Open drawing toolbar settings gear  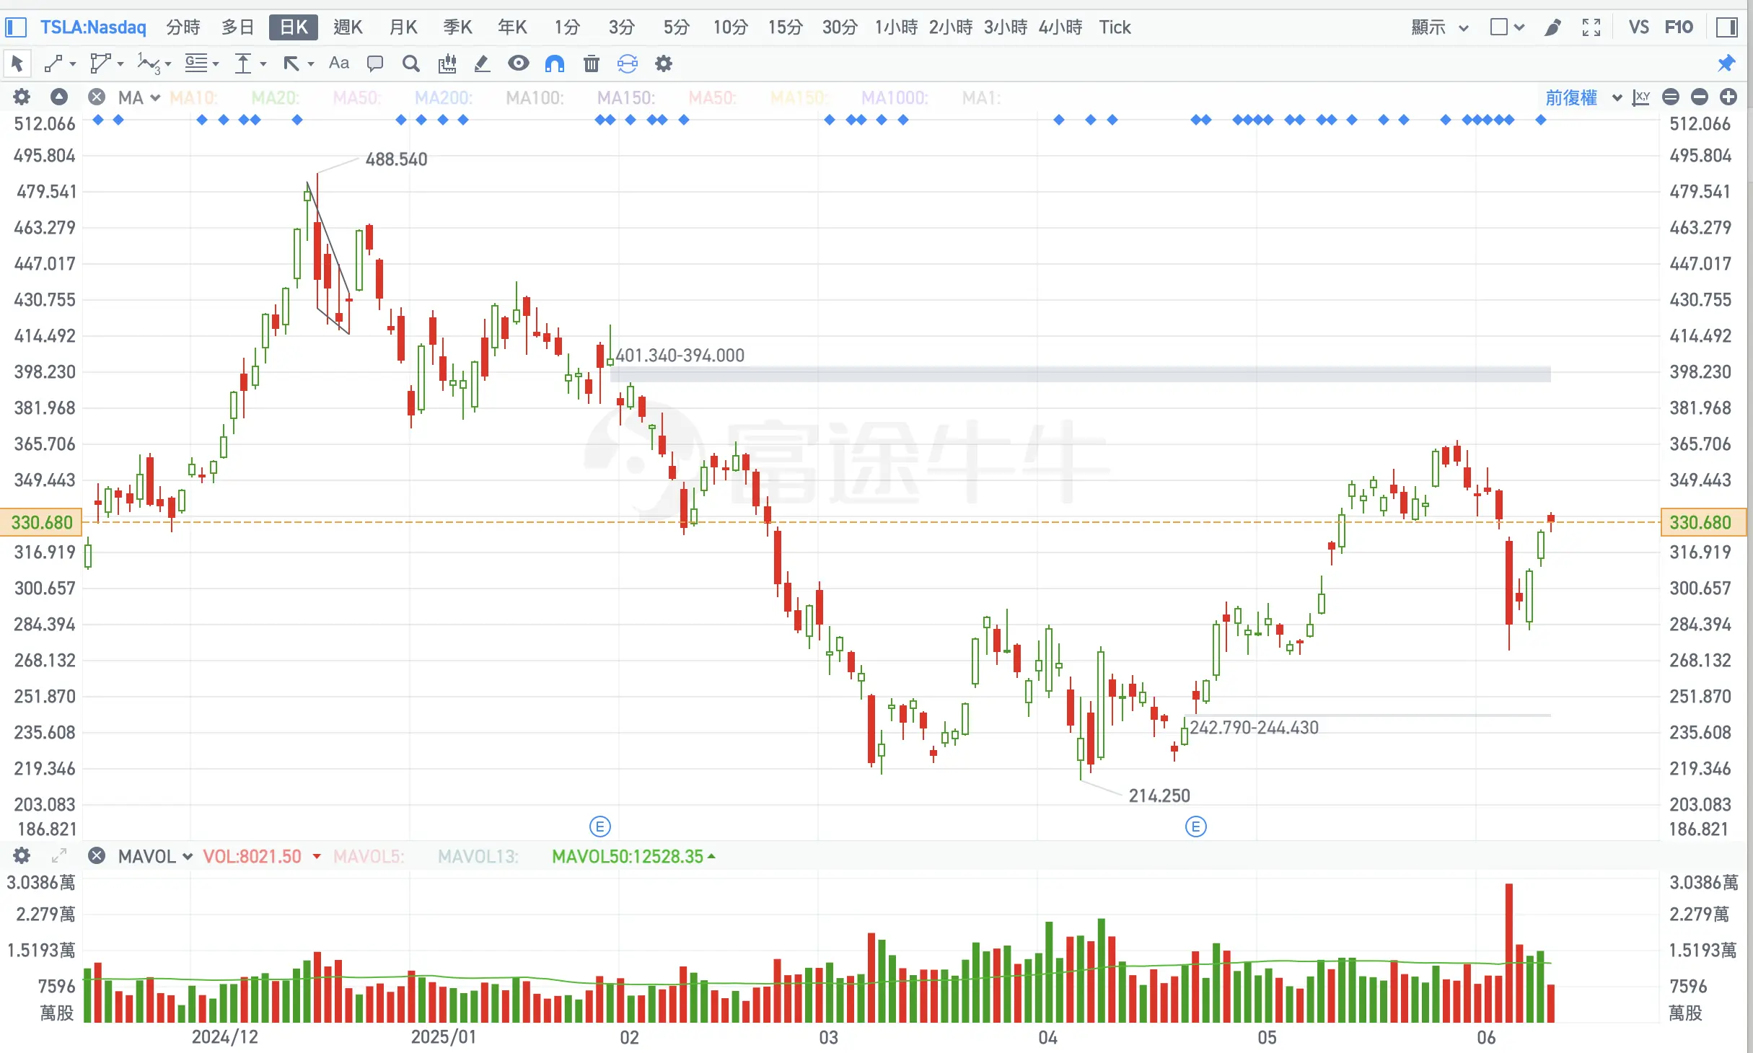(x=664, y=63)
